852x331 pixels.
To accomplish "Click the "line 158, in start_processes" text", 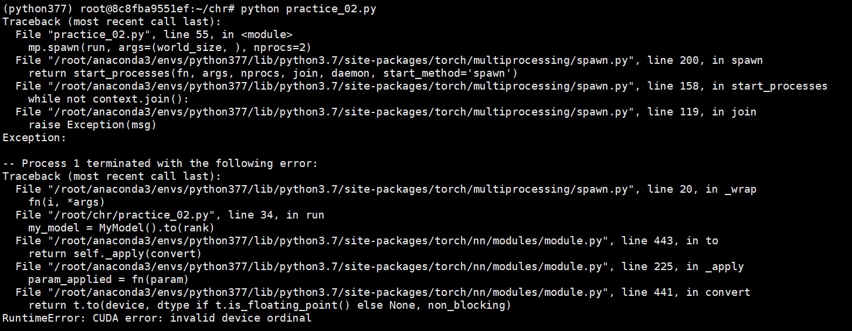I will (736, 86).
